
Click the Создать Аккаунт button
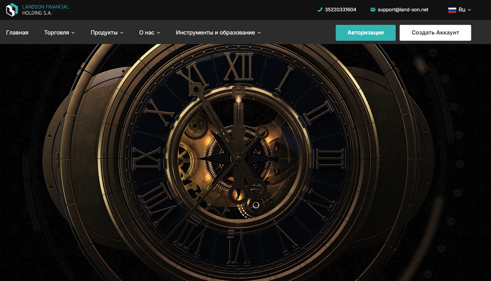(435, 33)
